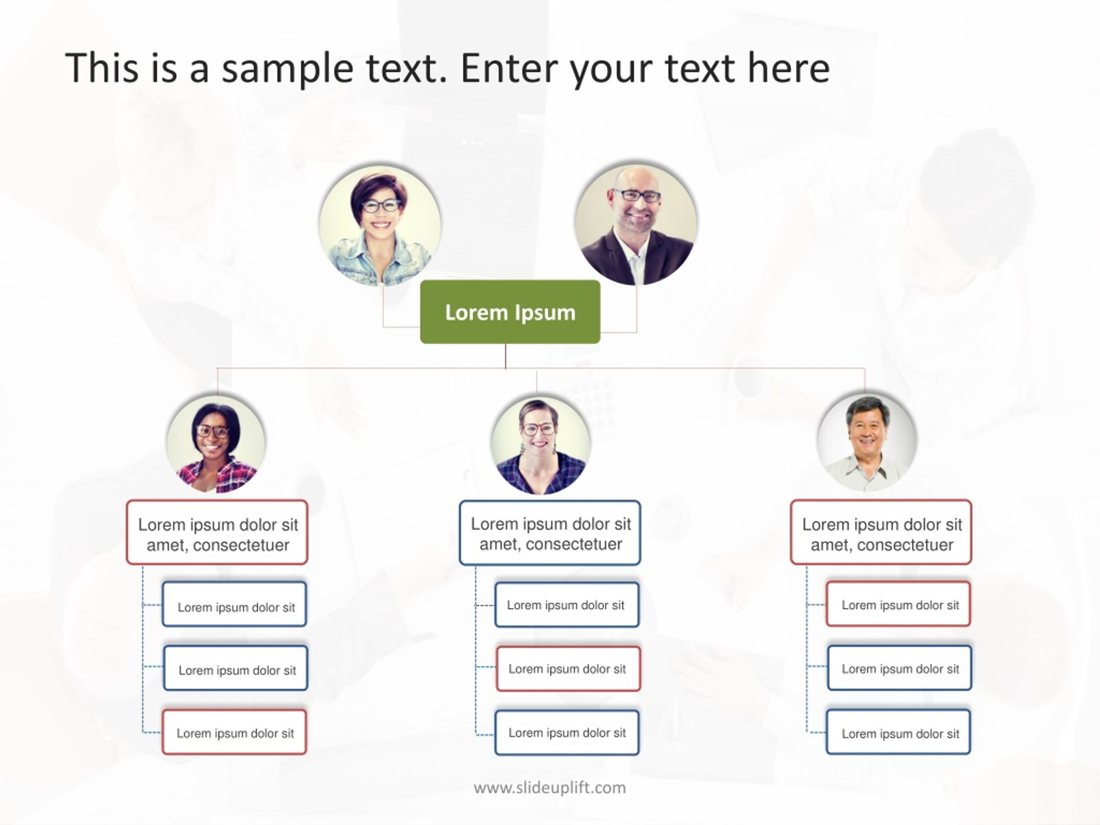This screenshot has width=1100, height=825.
Task: Select middle blue sub-box in right column
Action: tap(900, 668)
